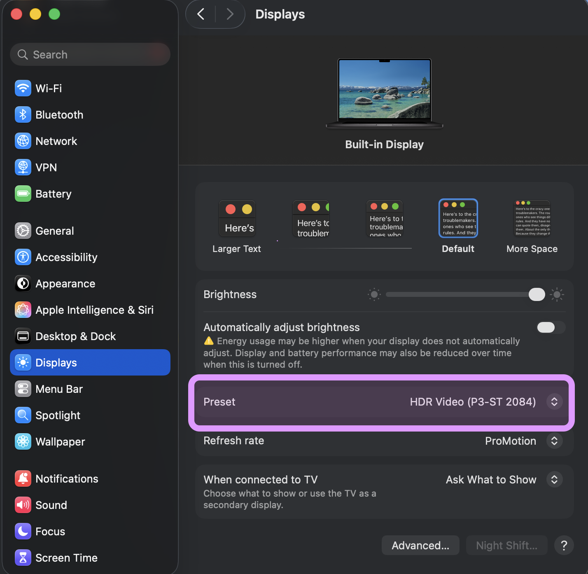
Task: Open Apple Intelligence & Siri icon
Action: [23, 310]
